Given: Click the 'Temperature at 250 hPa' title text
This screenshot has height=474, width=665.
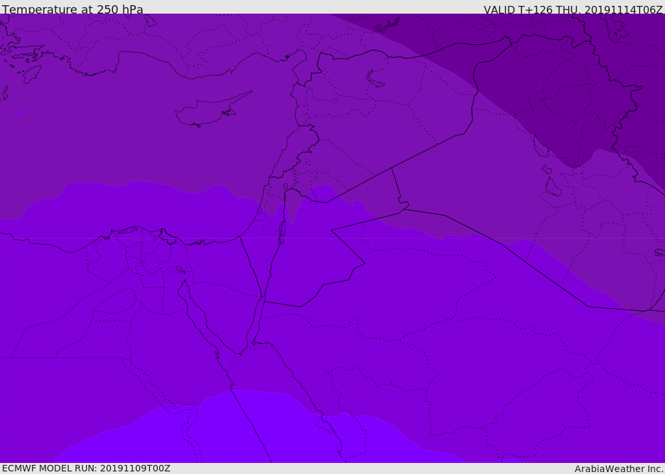Looking at the screenshot, I should click(x=73, y=9).
